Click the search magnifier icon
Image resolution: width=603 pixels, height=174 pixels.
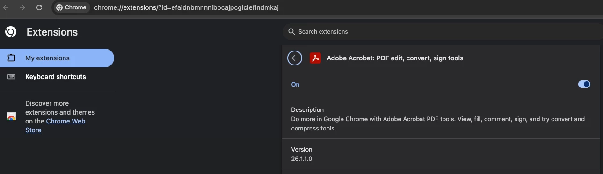tap(291, 32)
